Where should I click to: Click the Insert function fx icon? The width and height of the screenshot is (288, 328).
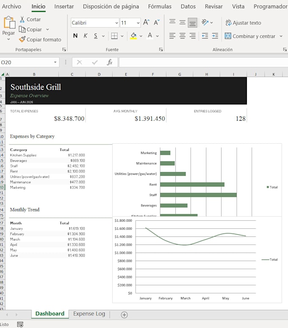(x=110, y=62)
